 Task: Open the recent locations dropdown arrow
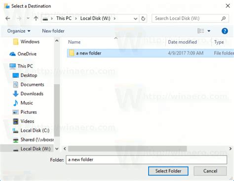coord(28,18)
